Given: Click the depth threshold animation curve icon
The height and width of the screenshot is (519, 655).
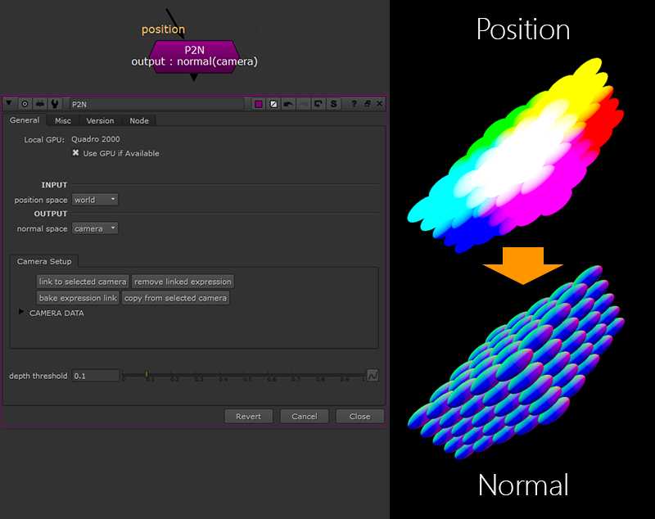Looking at the screenshot, I should (373, 376).
